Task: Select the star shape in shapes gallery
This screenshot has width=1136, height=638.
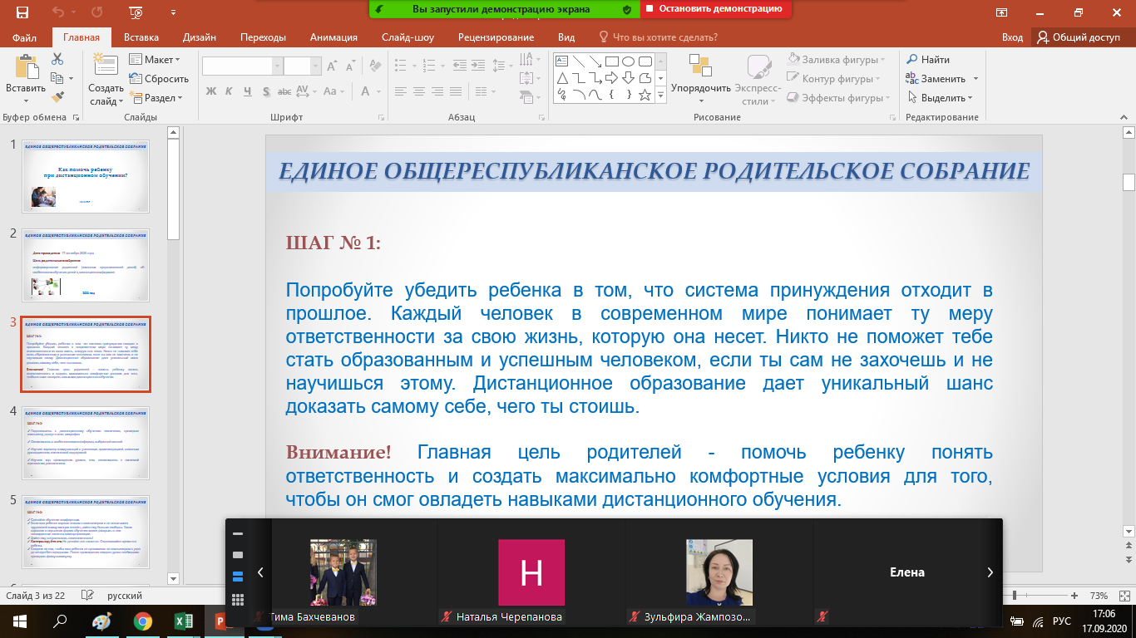Action: pos(645,96)
